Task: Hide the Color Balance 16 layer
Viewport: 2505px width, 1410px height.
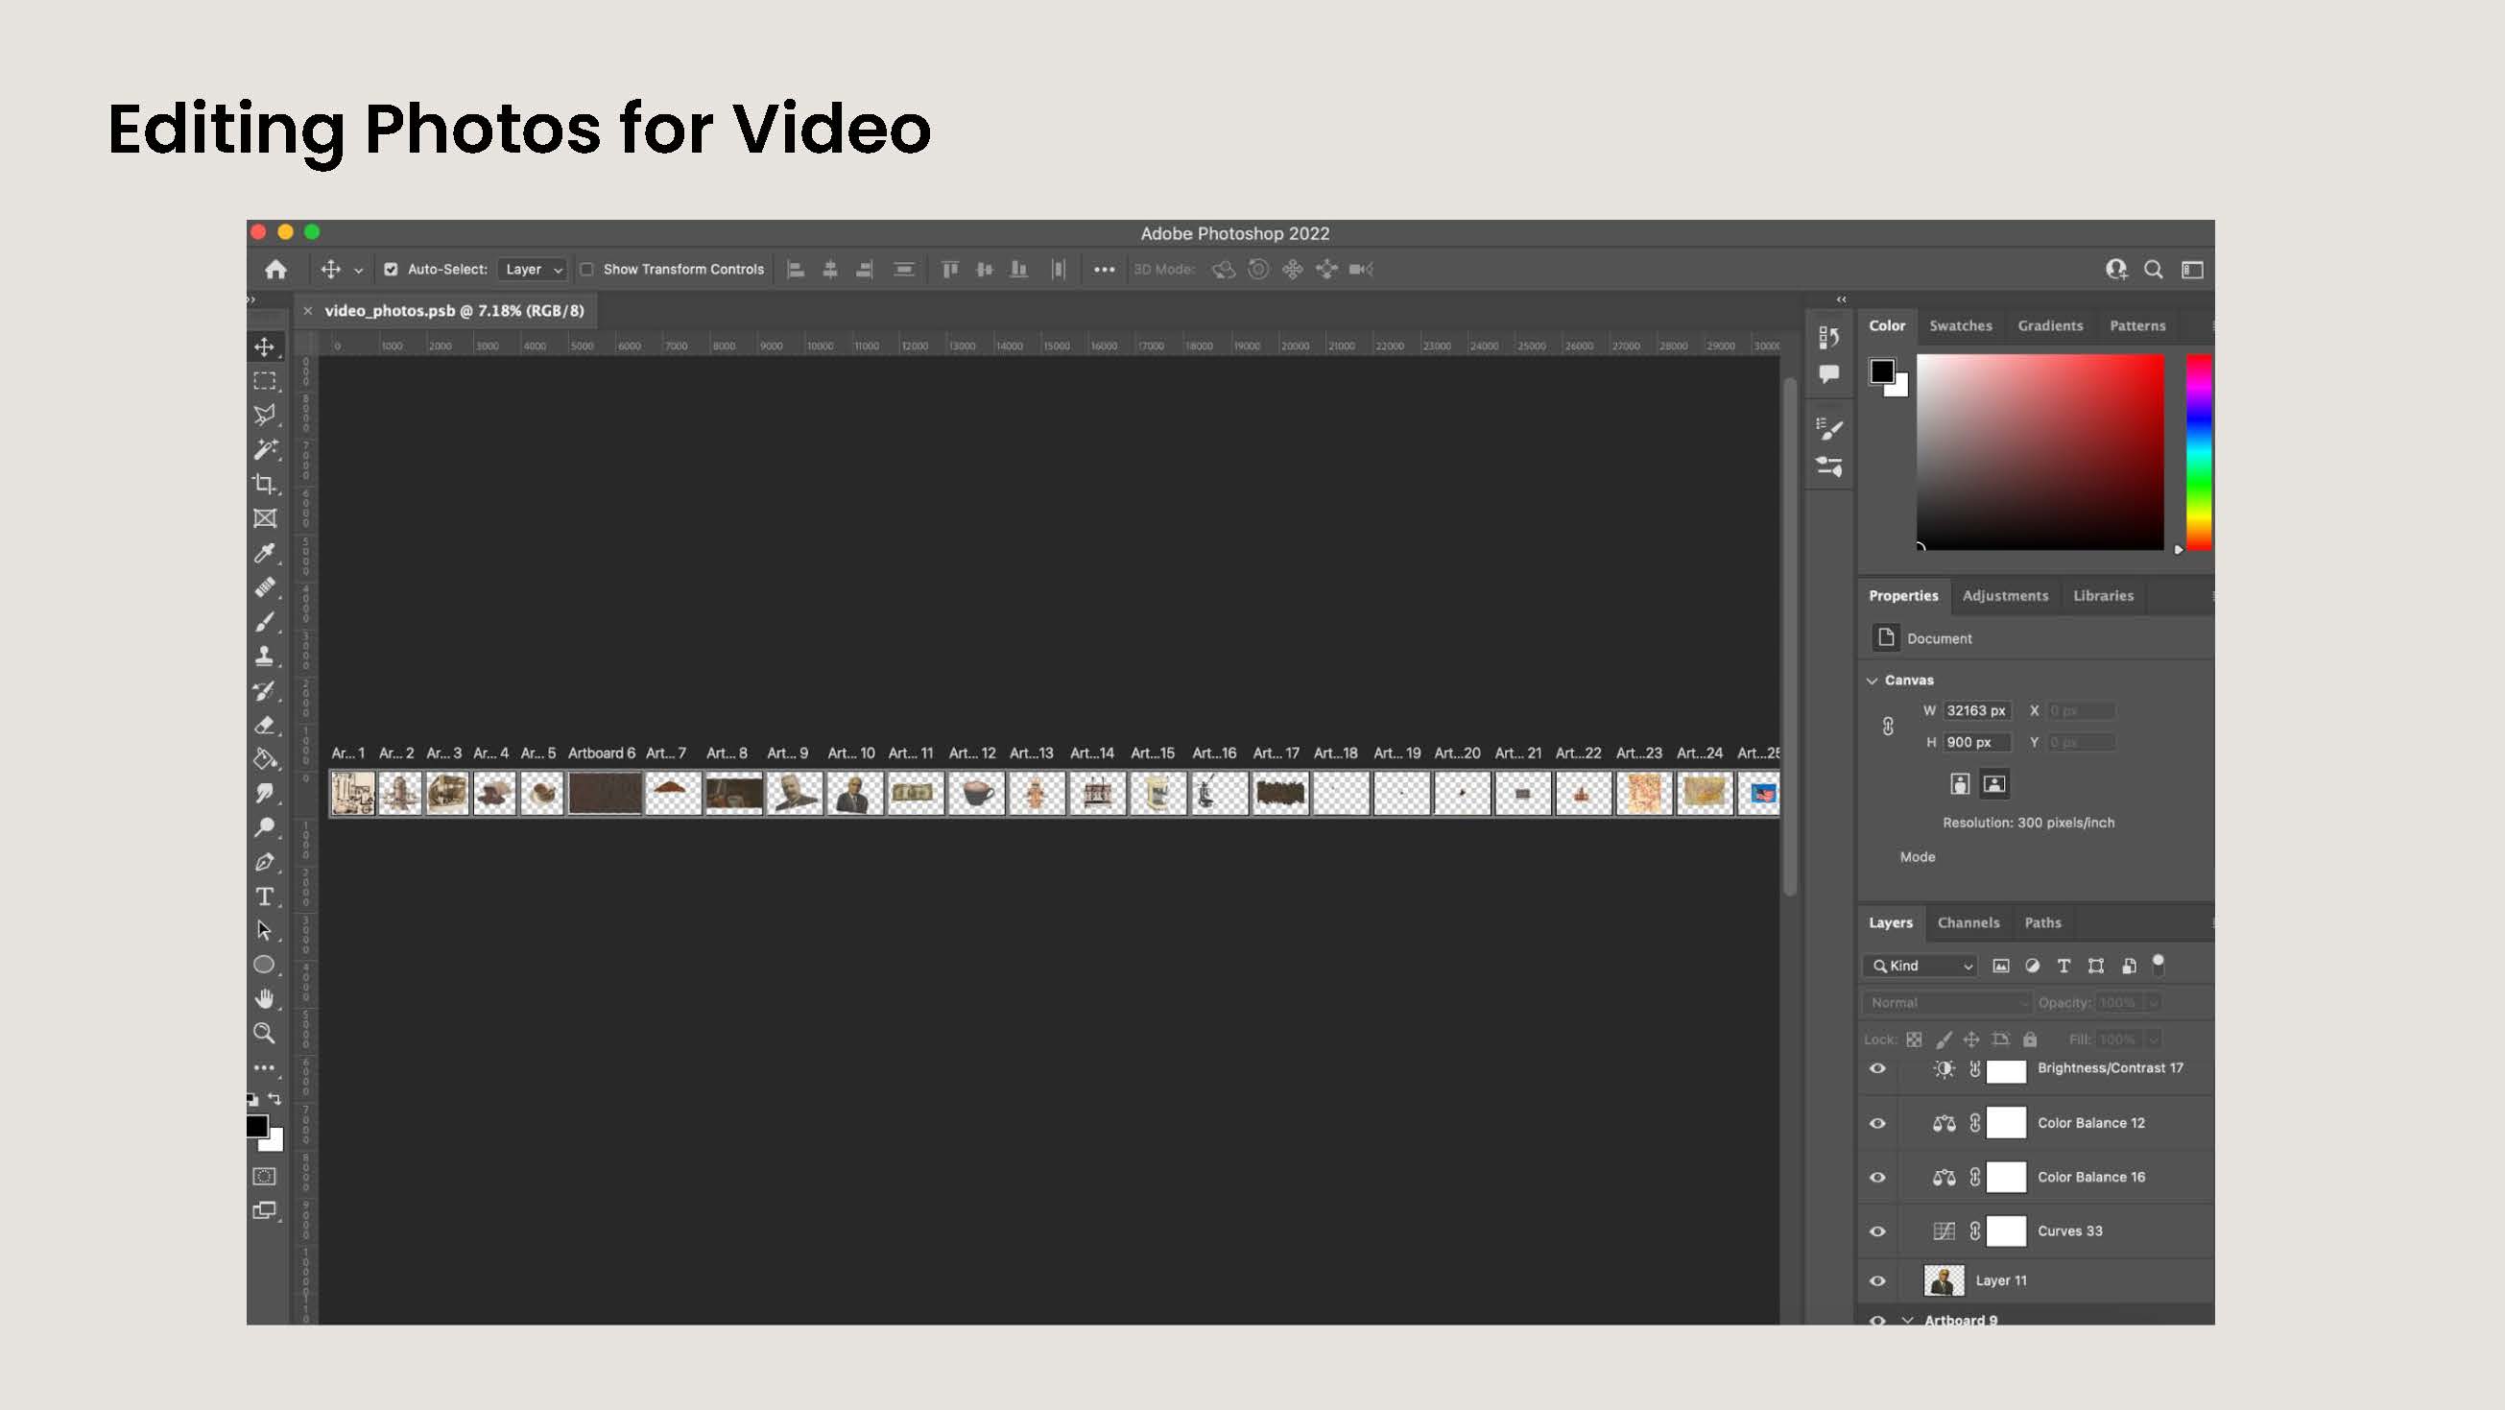Action: coord(1877,1178)
